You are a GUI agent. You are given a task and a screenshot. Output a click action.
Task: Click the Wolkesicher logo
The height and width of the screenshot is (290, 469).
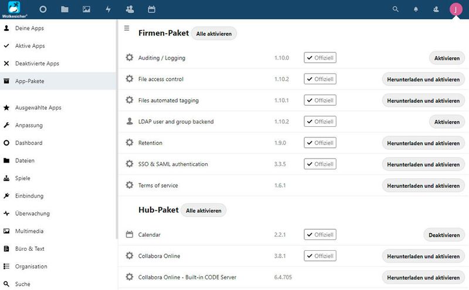coord(14,9)
